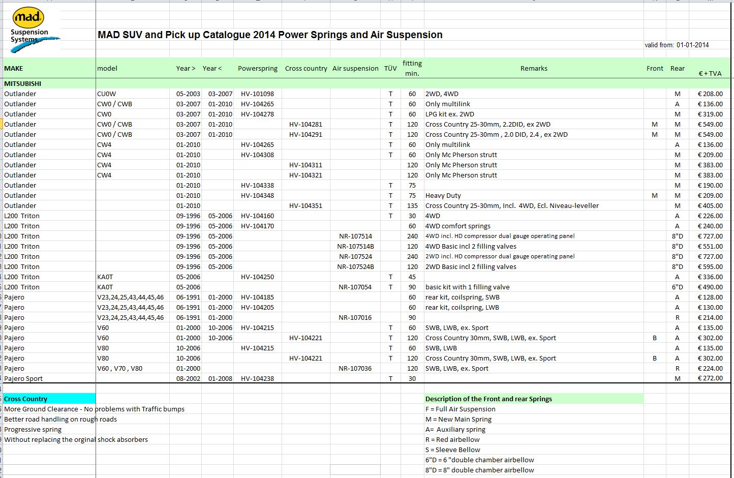Select the valid from 01-01-2014 cell

click(677, 45)
